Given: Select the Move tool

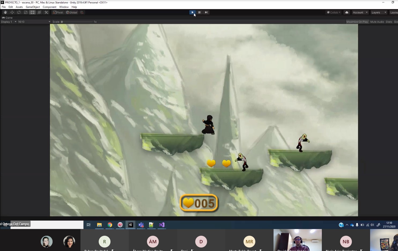Looking at the screenshot, I should pos(12,12).
